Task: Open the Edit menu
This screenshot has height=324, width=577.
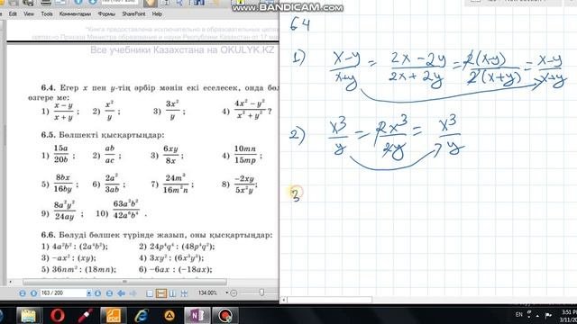Action: coord(13,14)
